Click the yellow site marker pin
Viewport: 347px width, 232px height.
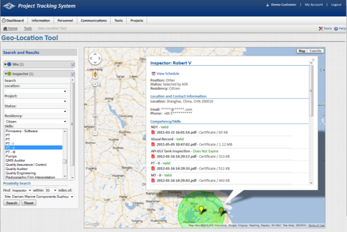click(x=201, y=209)
